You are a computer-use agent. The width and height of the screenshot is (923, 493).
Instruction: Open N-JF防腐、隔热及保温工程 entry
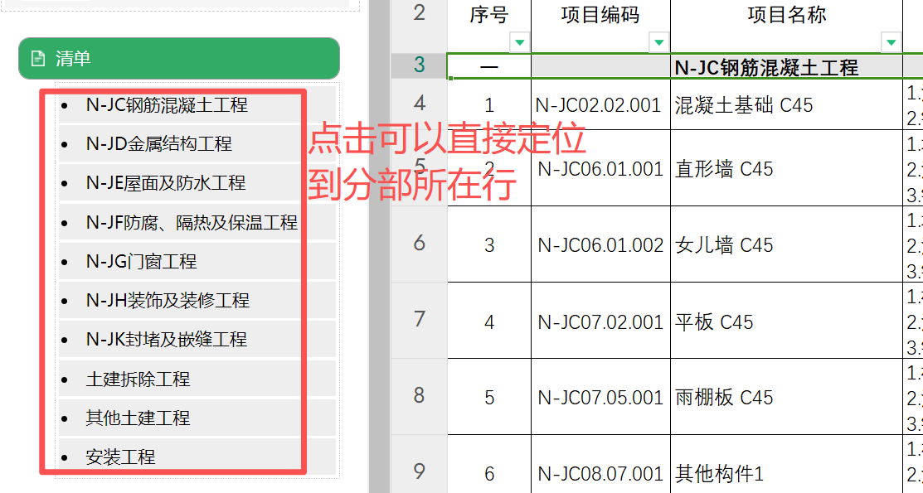(x=191, y=222)
